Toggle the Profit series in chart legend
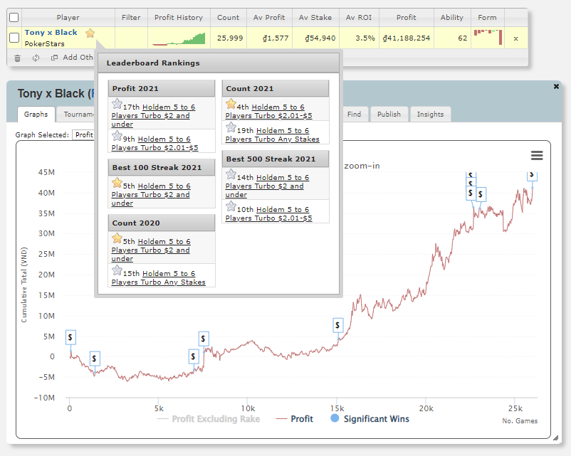Image resolution: width=571 pixels, height=456 pixels. tap(294, 419)
